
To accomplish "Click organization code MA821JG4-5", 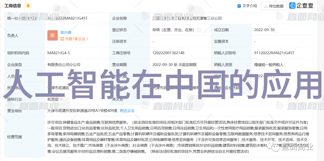I will pos(58,53).
